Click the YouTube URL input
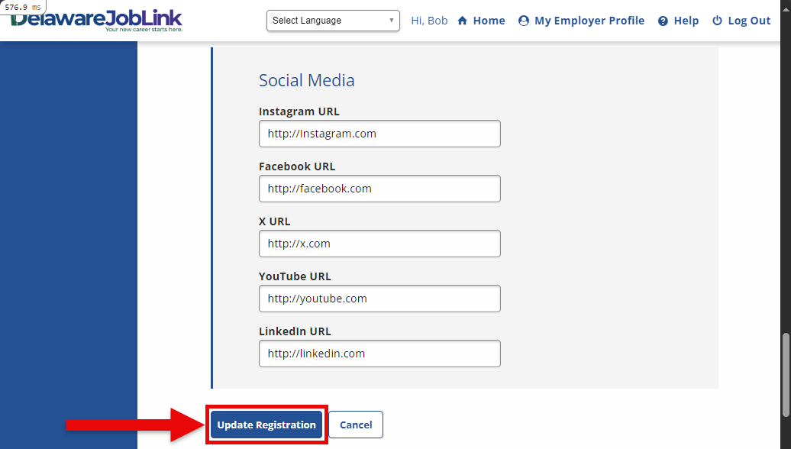791x449 pixels. [x=379, y=299]
